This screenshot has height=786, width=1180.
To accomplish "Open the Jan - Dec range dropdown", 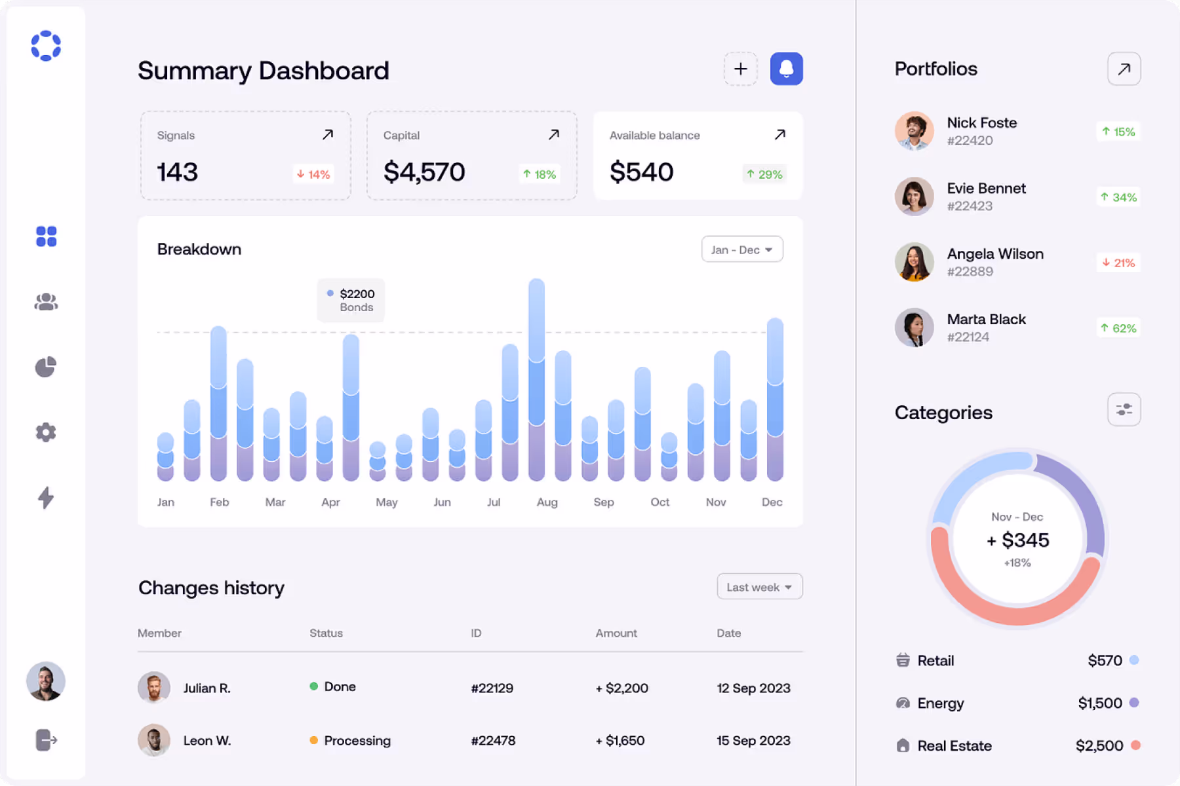I will tap(741, 250).
